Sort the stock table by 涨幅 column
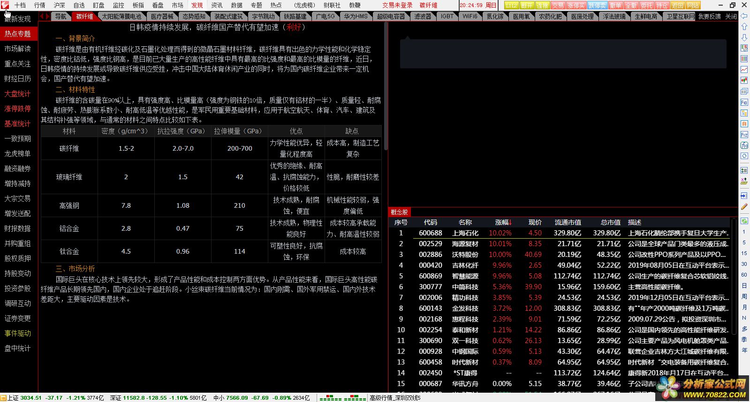Viewport: 750px width, 402px height. pyautogui.click(x=503, y=222)
